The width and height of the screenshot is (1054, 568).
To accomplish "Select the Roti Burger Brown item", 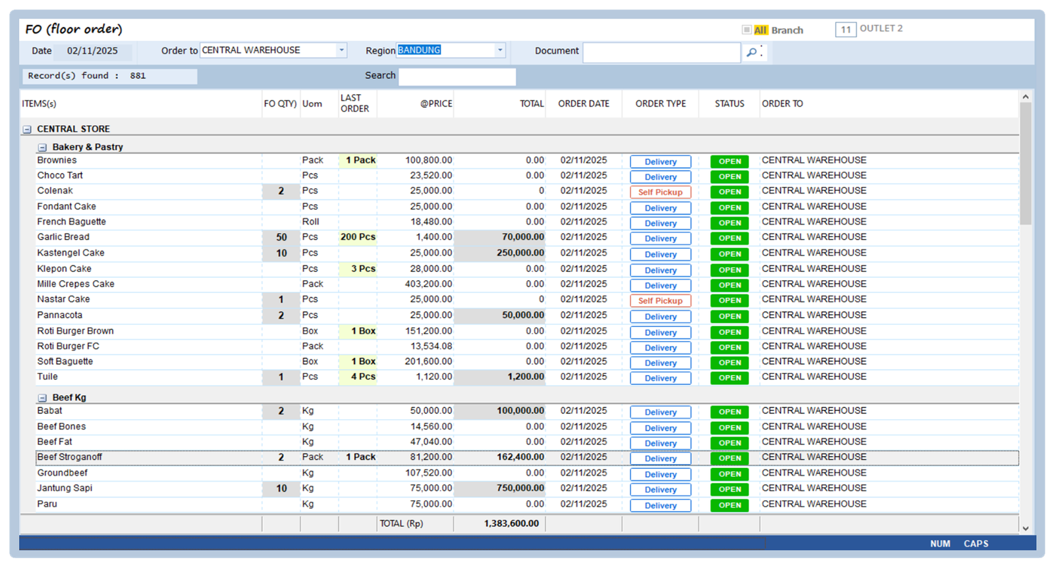I will click(75, 331).
